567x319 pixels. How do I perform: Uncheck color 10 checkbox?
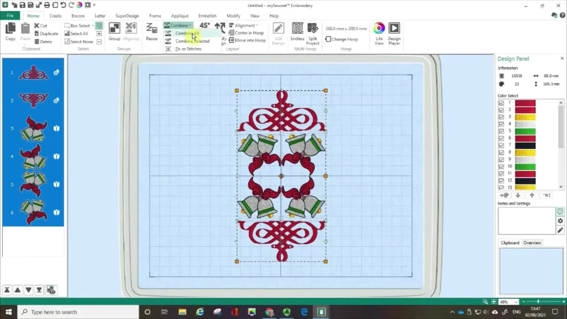click(x=501, y=167)
